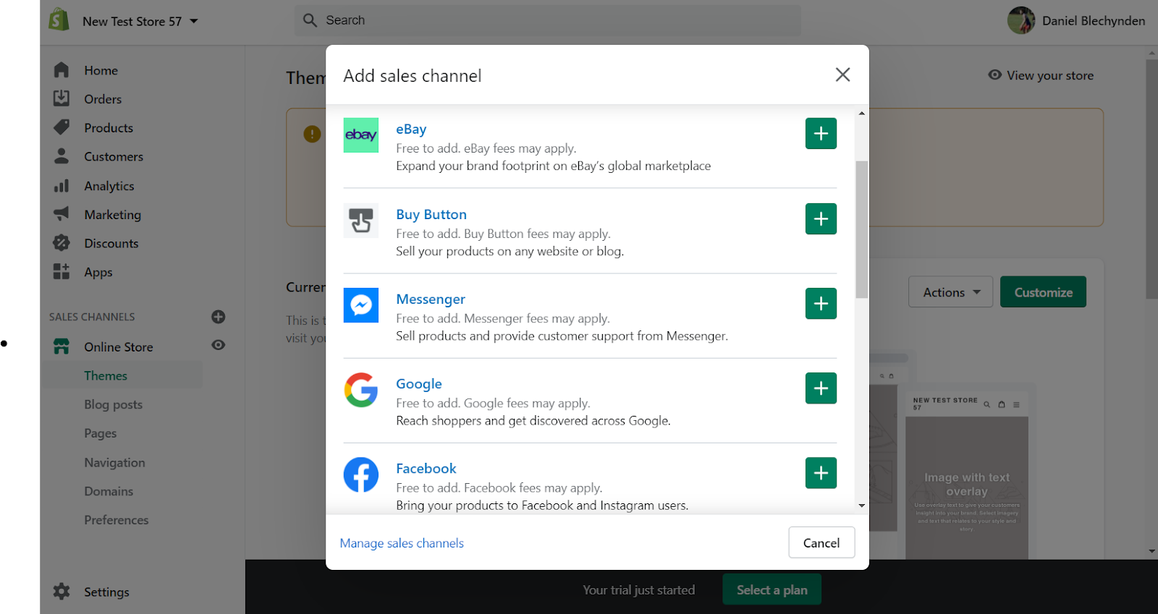1158x614 pixels.
Task: Open Daniel Blechynden profile avatar
Action: coord(1021,20)
